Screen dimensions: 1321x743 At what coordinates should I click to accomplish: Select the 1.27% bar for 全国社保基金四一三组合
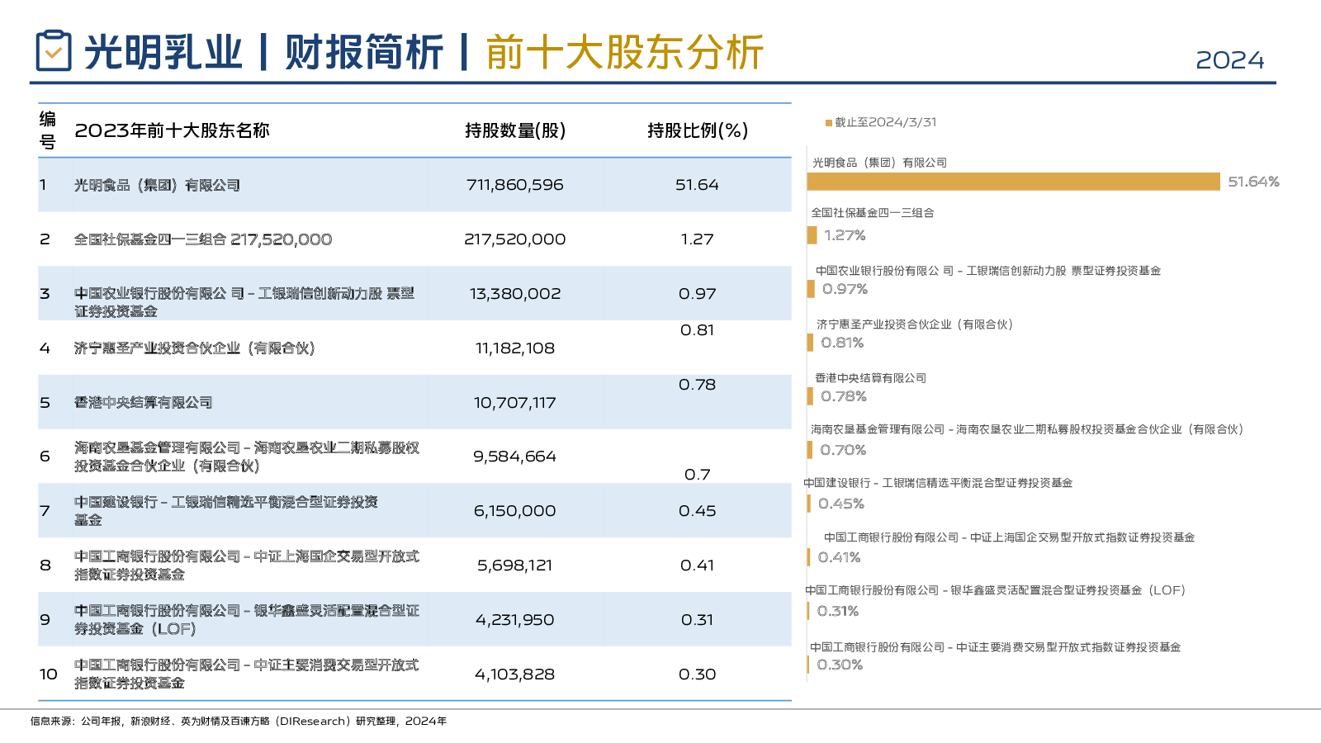click(812, 235)
